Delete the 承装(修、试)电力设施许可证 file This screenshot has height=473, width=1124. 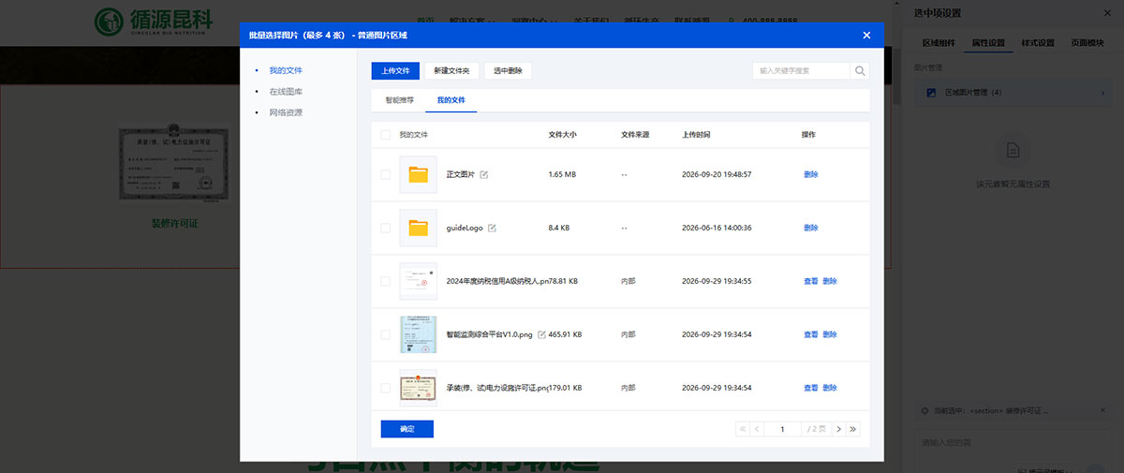(830, 388)
